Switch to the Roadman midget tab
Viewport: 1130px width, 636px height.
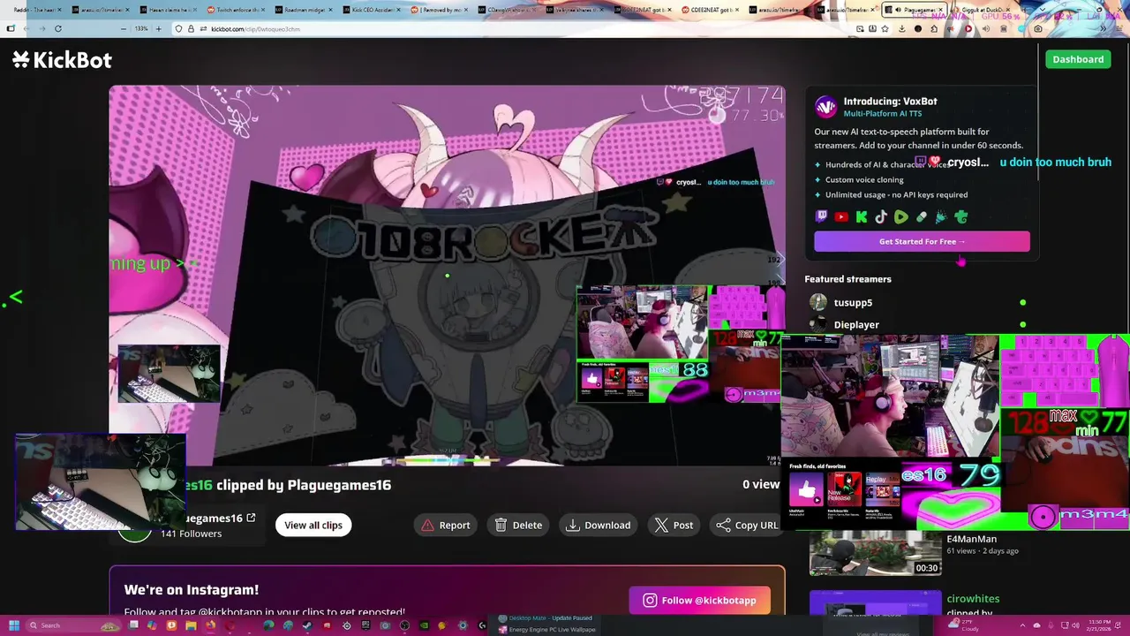click(x=302, y=10)
